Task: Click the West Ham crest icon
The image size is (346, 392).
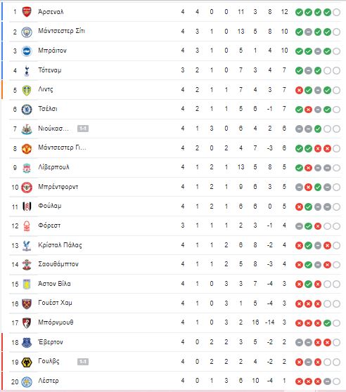Action: tap(27, 303)
